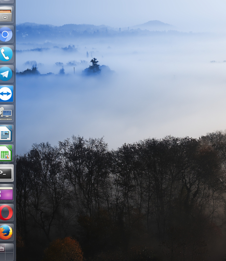Open the purple window app icon
This screenshot has height=261, width=226.
click(6, 193)
